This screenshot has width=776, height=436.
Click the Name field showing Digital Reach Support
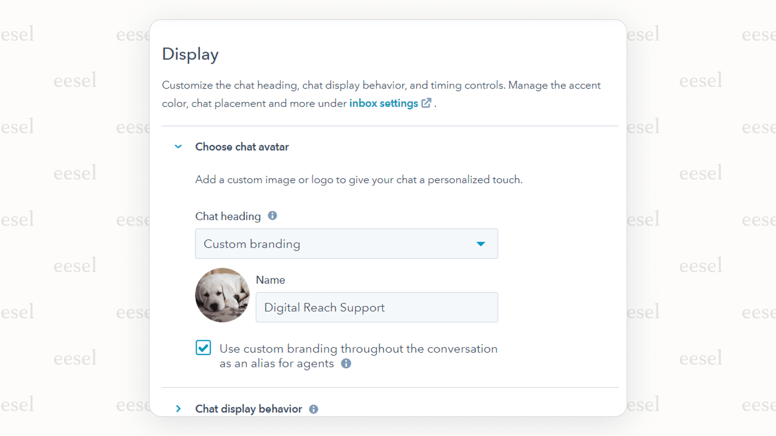tap(376, 307)
